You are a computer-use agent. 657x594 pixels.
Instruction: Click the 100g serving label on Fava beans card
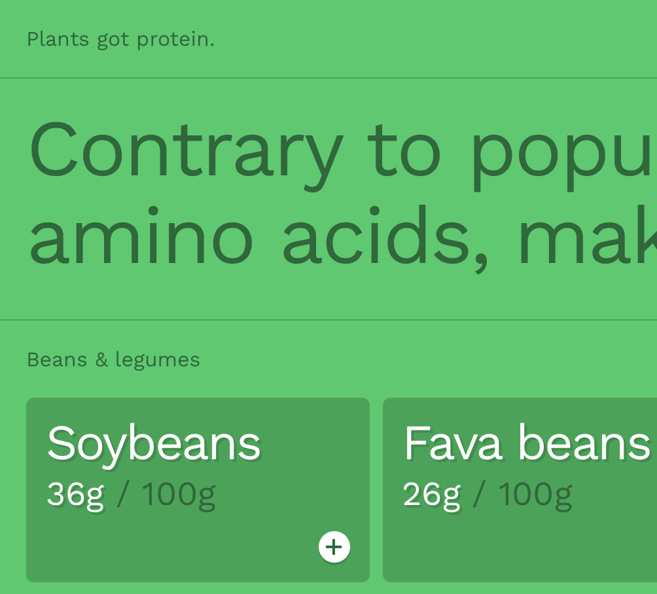tap(535, 494)
